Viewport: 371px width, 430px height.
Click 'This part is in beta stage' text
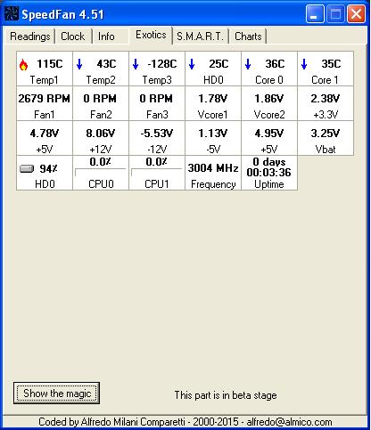(226, 395)
